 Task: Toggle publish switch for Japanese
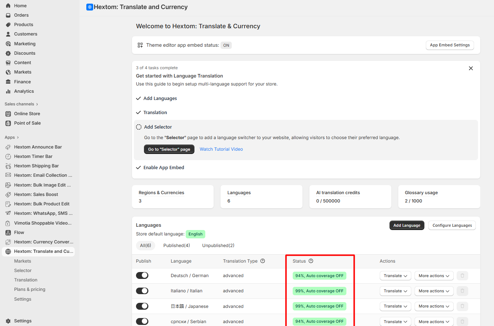coord(142,306)
